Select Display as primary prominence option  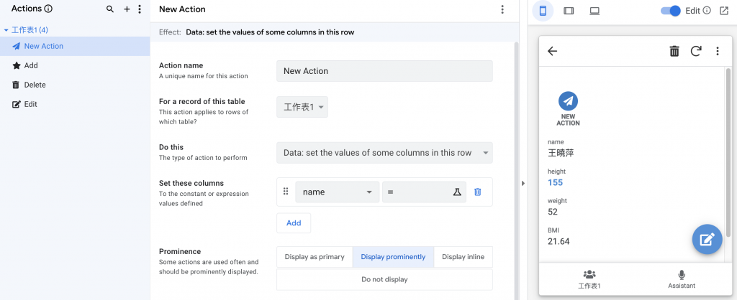point(315,257)
